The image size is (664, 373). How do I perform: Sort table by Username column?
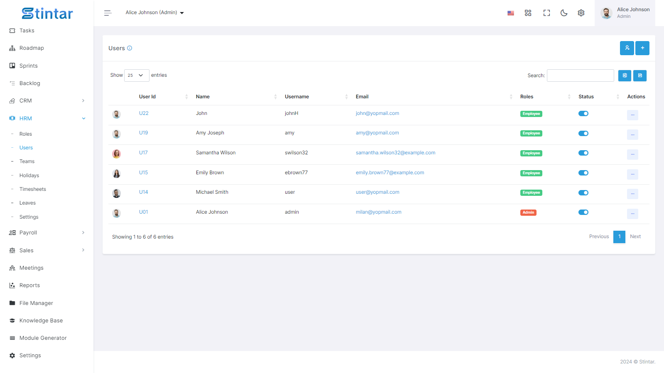coord(316,97)
